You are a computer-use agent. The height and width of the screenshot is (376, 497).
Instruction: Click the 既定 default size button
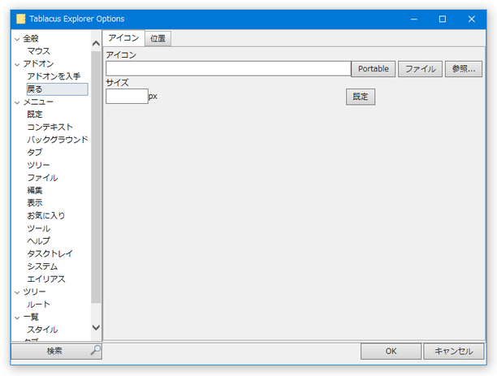coord(361,97)
